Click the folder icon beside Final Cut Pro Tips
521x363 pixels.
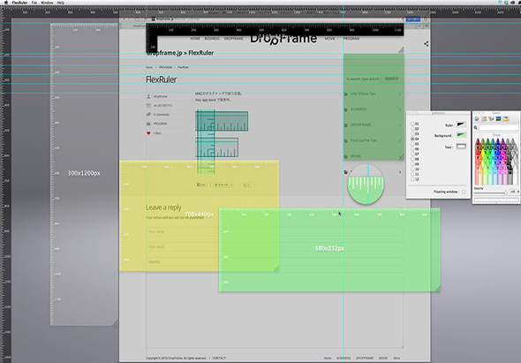tap(346, 141)
